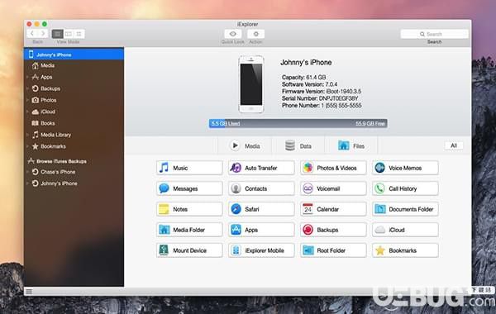The image size is (496, 314).
Task: Open Call History button
Action: [x=405, y=188]
